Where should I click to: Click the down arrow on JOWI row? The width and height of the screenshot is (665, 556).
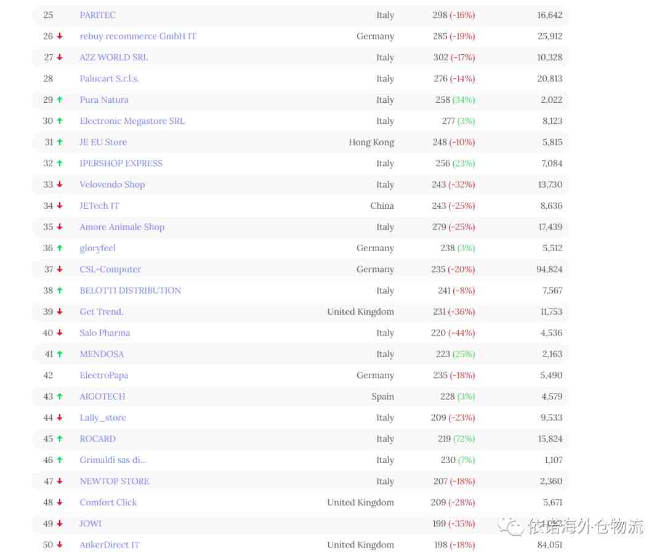click(x=60, y=524)
